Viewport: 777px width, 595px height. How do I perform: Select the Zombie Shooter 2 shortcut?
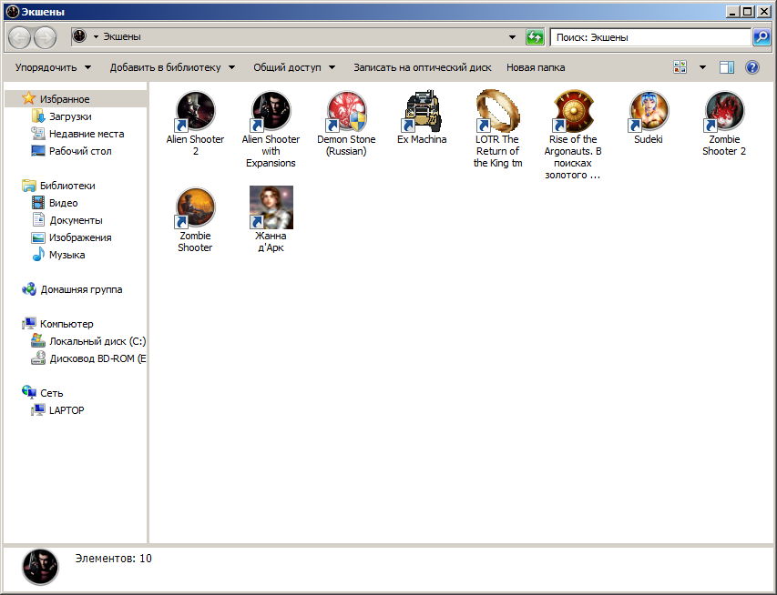point(724,123)
